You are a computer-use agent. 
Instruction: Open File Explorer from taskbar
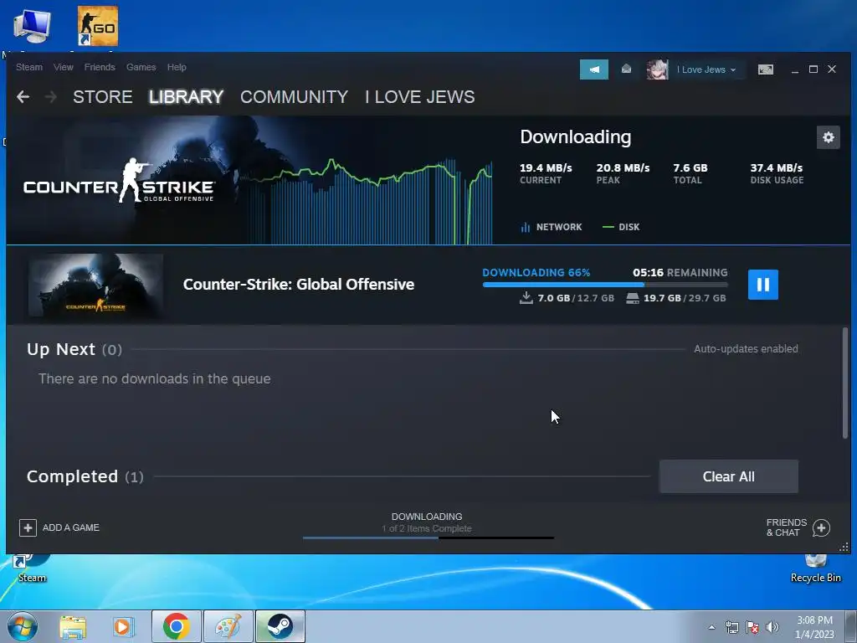73,626
